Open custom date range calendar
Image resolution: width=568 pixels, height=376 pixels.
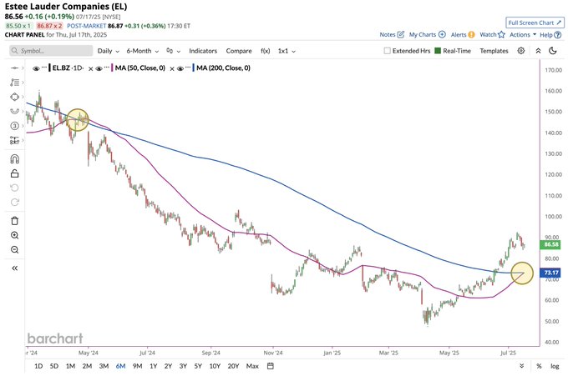click(x=271, y=366)
